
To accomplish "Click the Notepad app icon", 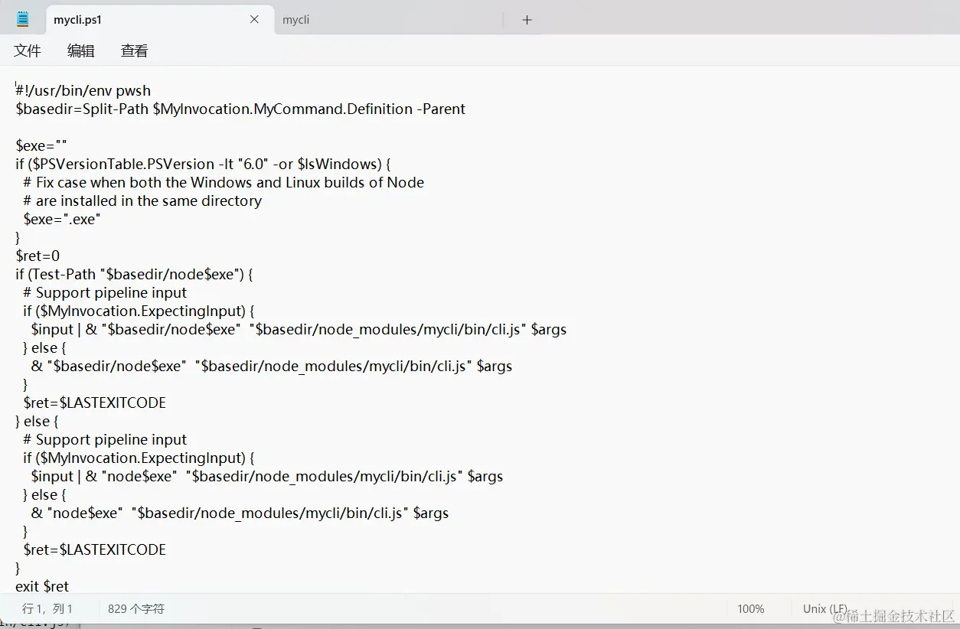I will click(x=23, y=20).
